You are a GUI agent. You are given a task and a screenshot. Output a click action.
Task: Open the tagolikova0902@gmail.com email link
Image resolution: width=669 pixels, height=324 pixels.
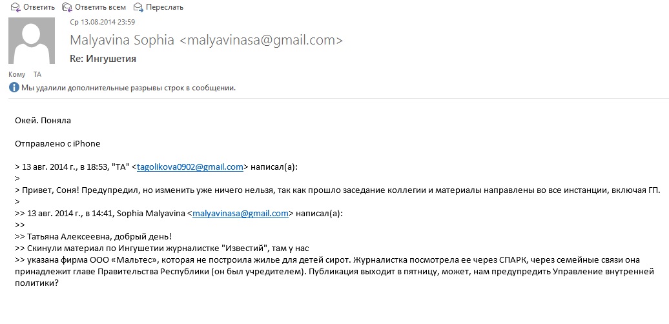[x=190, y=167]
